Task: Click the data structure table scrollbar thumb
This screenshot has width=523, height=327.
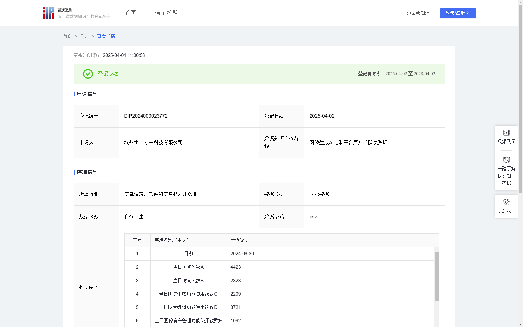Action: pyautogui.click(x=437, y=276)
